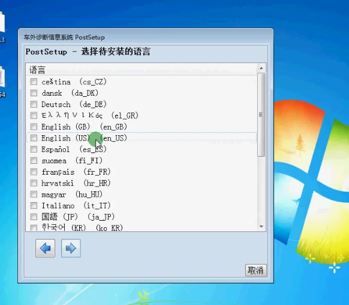Check the English (GB) checkbox

34,127
